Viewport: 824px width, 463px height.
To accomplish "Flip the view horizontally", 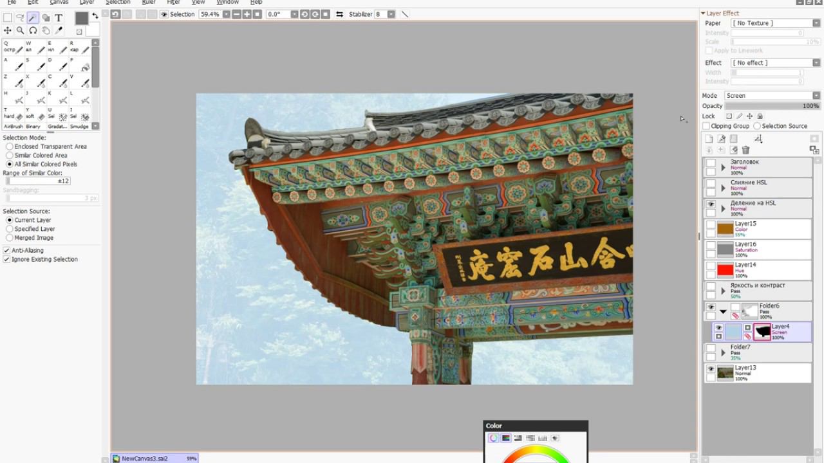I will [x=339, y=14].
